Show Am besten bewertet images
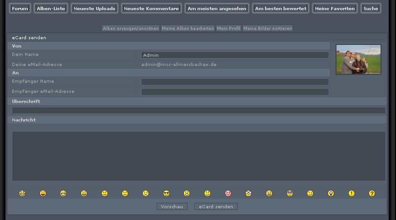The image size is (396, 220). pos(280,8)
